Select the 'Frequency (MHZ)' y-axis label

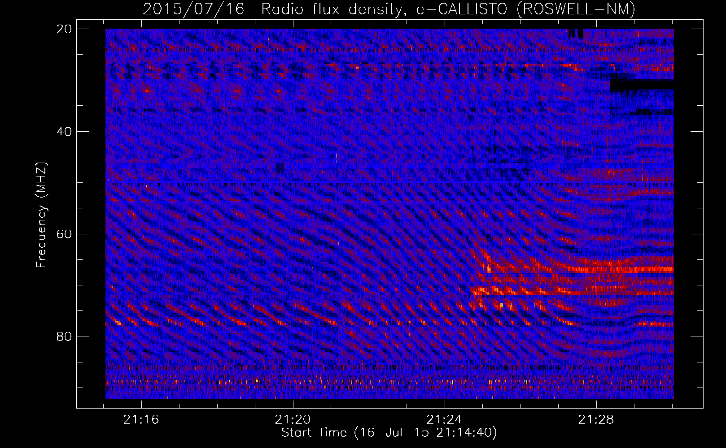[x=41, y=215]
